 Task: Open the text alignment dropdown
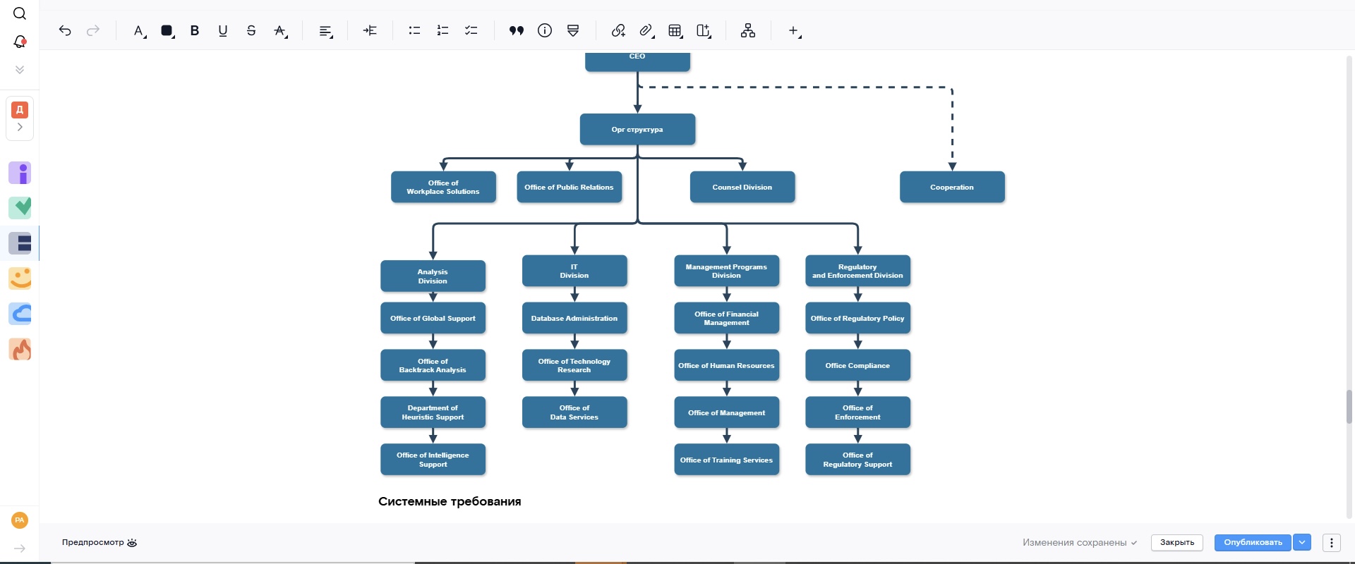pyautogui.click(x=325, y=31)
